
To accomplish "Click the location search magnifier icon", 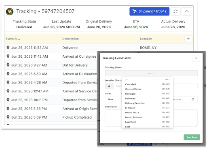I will pos(109,86).
